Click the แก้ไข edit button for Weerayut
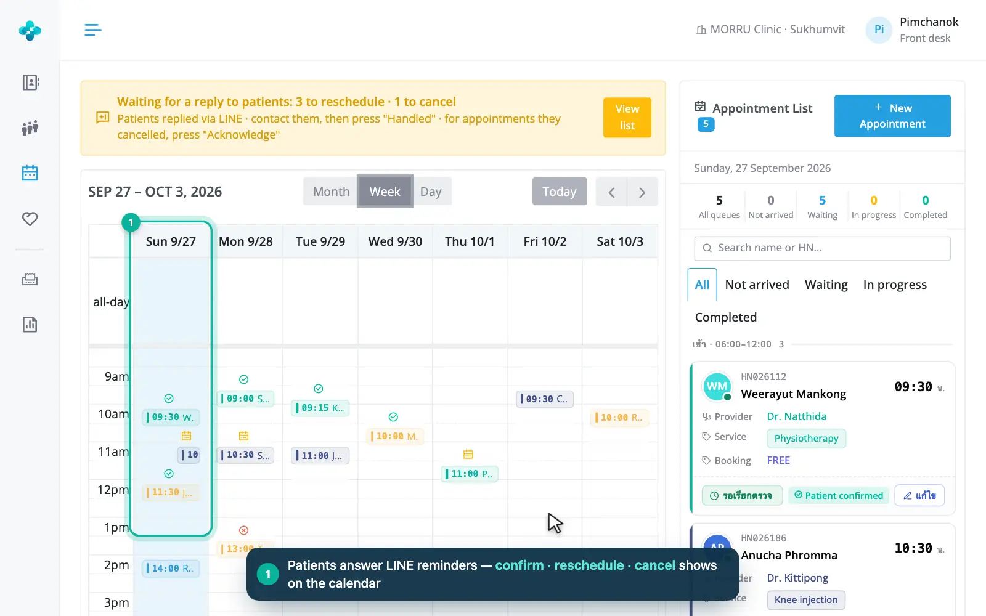The image size is (986, 616). coord(919,495)
